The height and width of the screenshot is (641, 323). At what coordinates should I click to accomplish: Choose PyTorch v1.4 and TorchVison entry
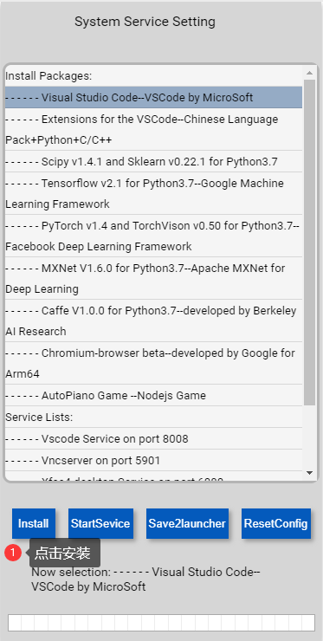pyautogui.click(x=154, y=236)
